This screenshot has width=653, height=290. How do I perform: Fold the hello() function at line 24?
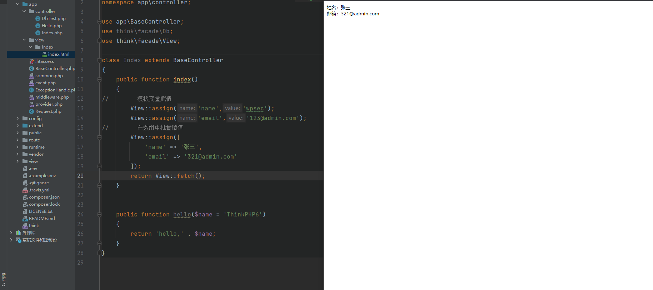99,215
